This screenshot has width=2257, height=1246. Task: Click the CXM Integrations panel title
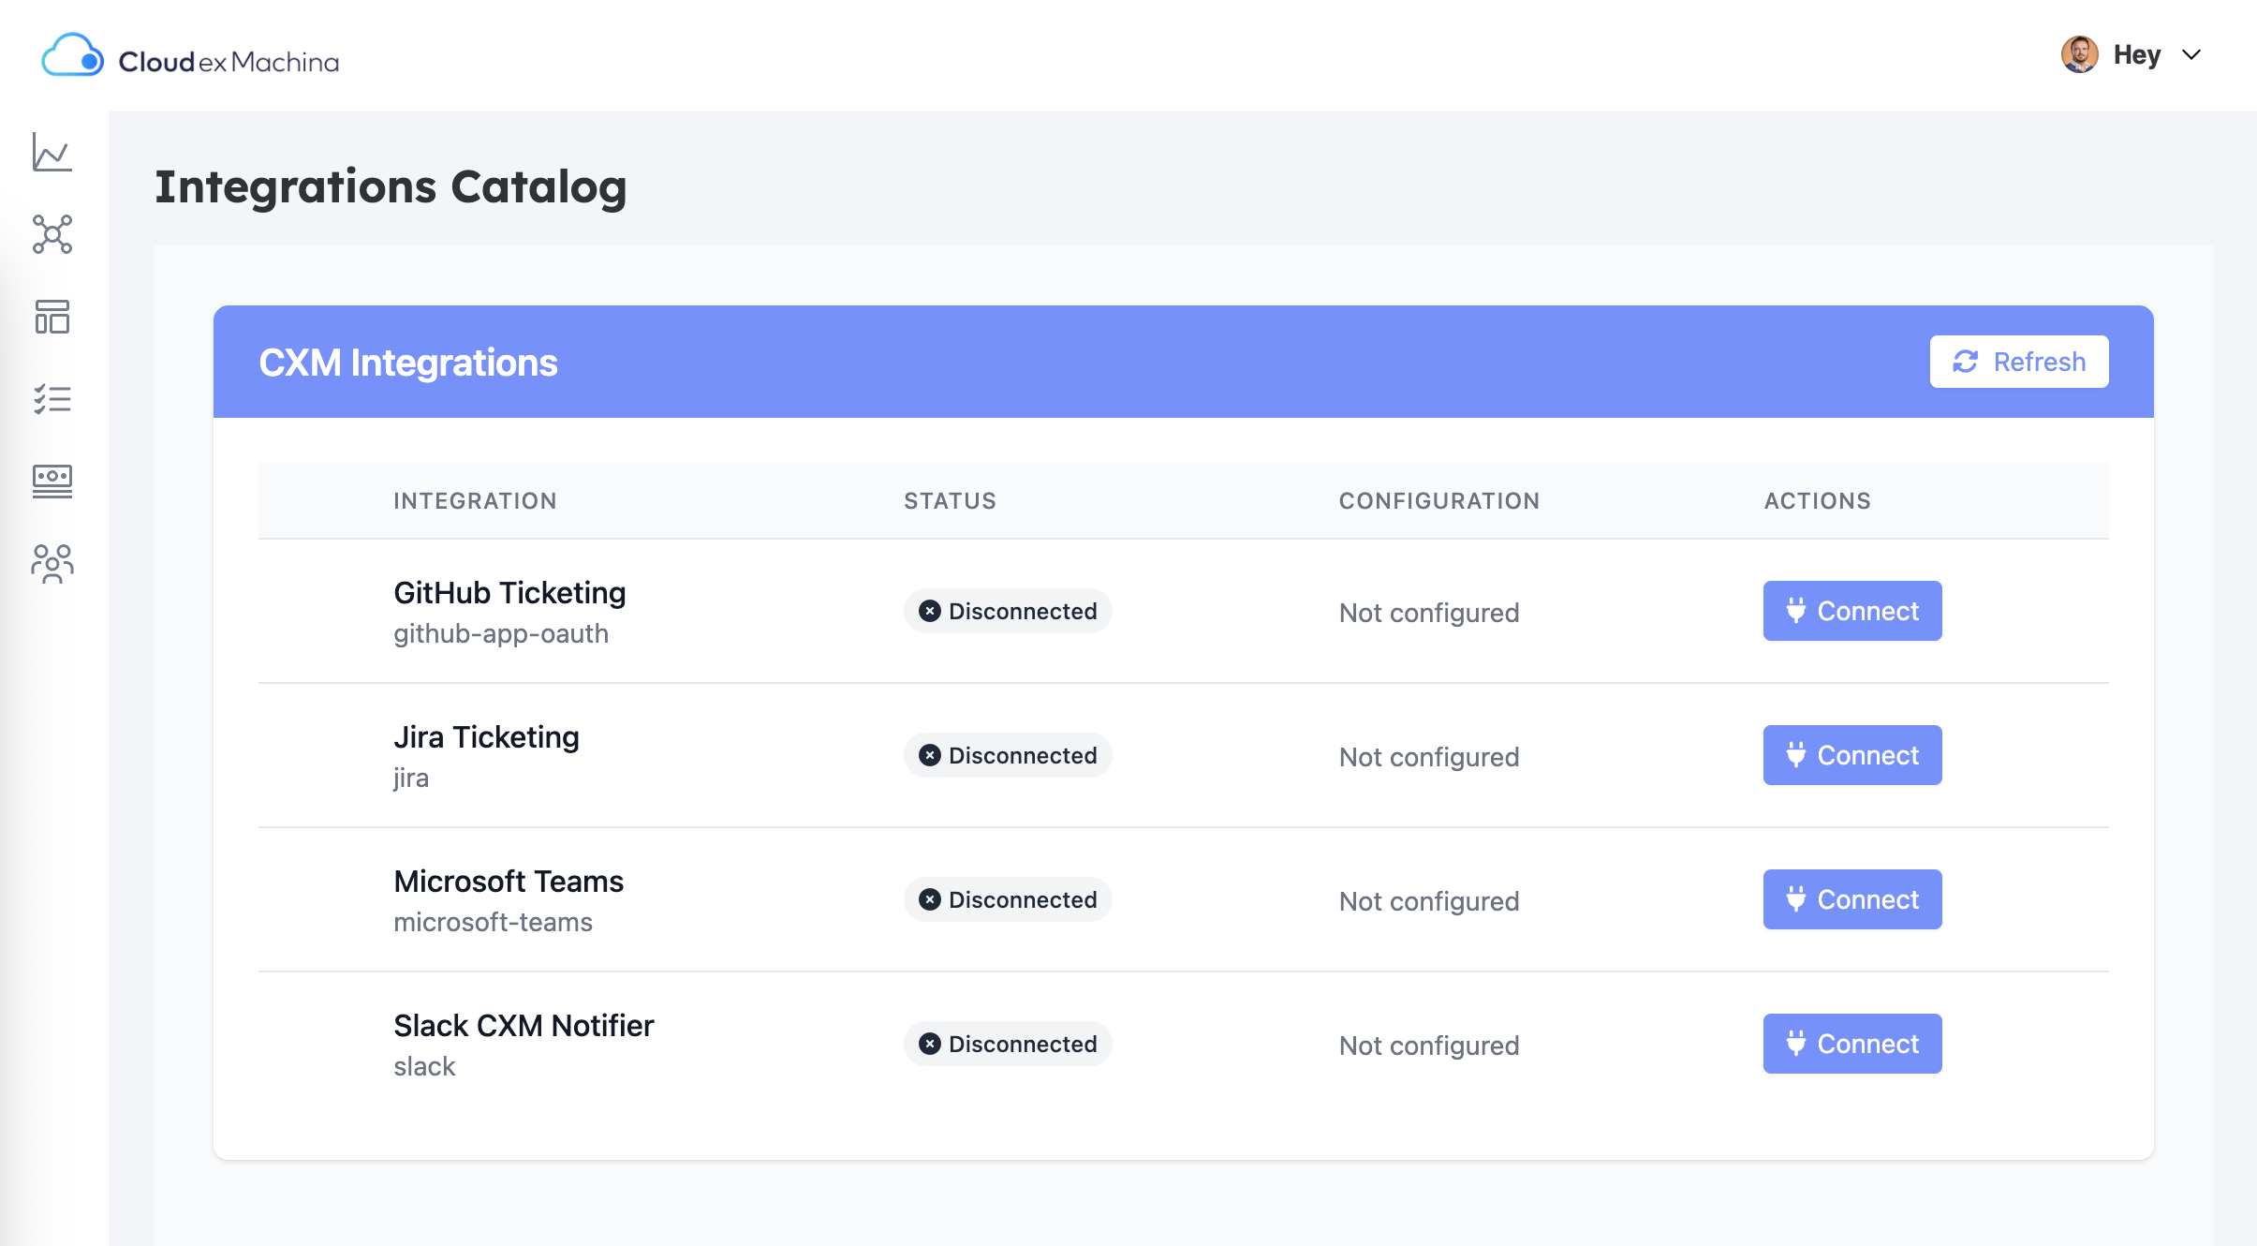click(x=408, y=363)
